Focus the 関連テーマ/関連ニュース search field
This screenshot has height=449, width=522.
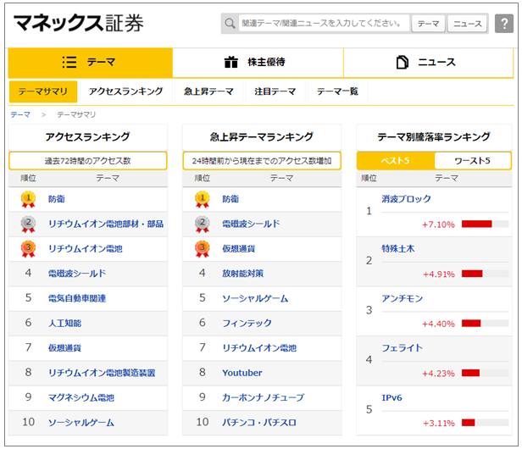click(324, 24)
